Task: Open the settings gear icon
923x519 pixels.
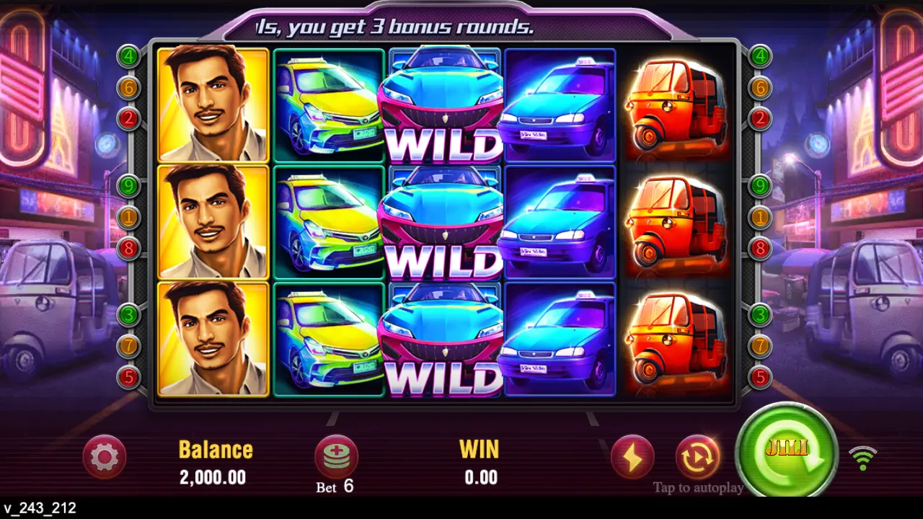Action: [105, 457]
